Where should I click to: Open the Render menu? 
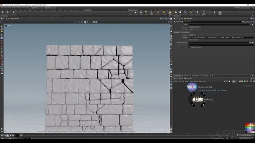9,8
